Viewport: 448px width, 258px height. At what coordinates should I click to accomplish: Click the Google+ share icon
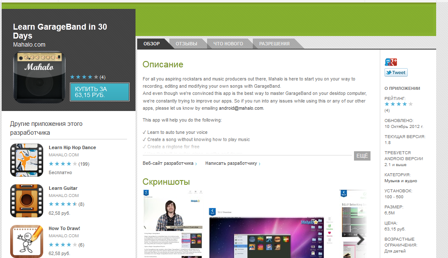tap(391, 62)
